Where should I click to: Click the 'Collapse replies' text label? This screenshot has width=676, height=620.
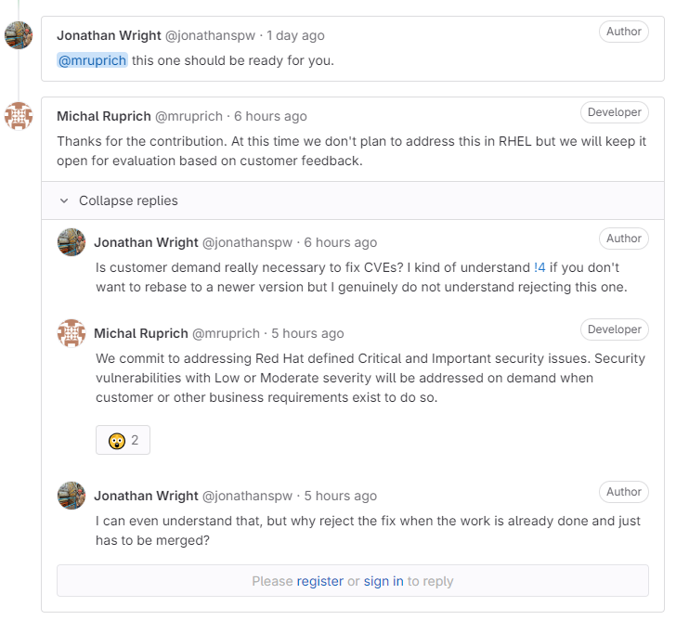point(128,200)
